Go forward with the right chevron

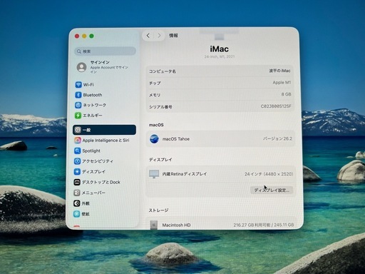coord(159,36)
